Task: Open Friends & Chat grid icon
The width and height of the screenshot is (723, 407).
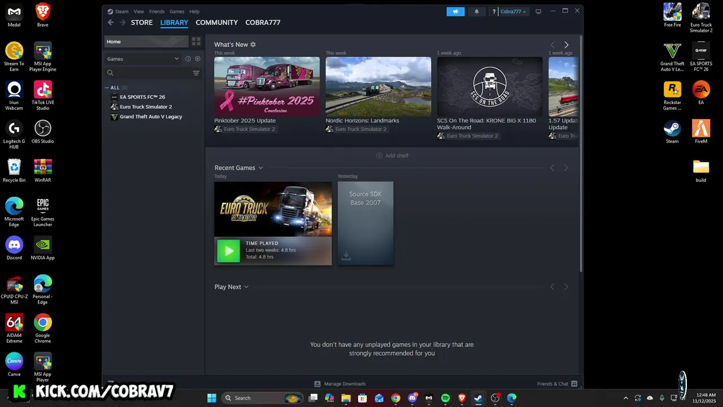Action: coord(574,384)
